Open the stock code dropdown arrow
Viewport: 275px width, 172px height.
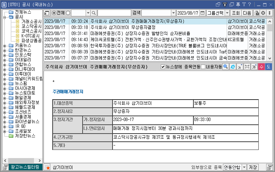click(88, 13)
